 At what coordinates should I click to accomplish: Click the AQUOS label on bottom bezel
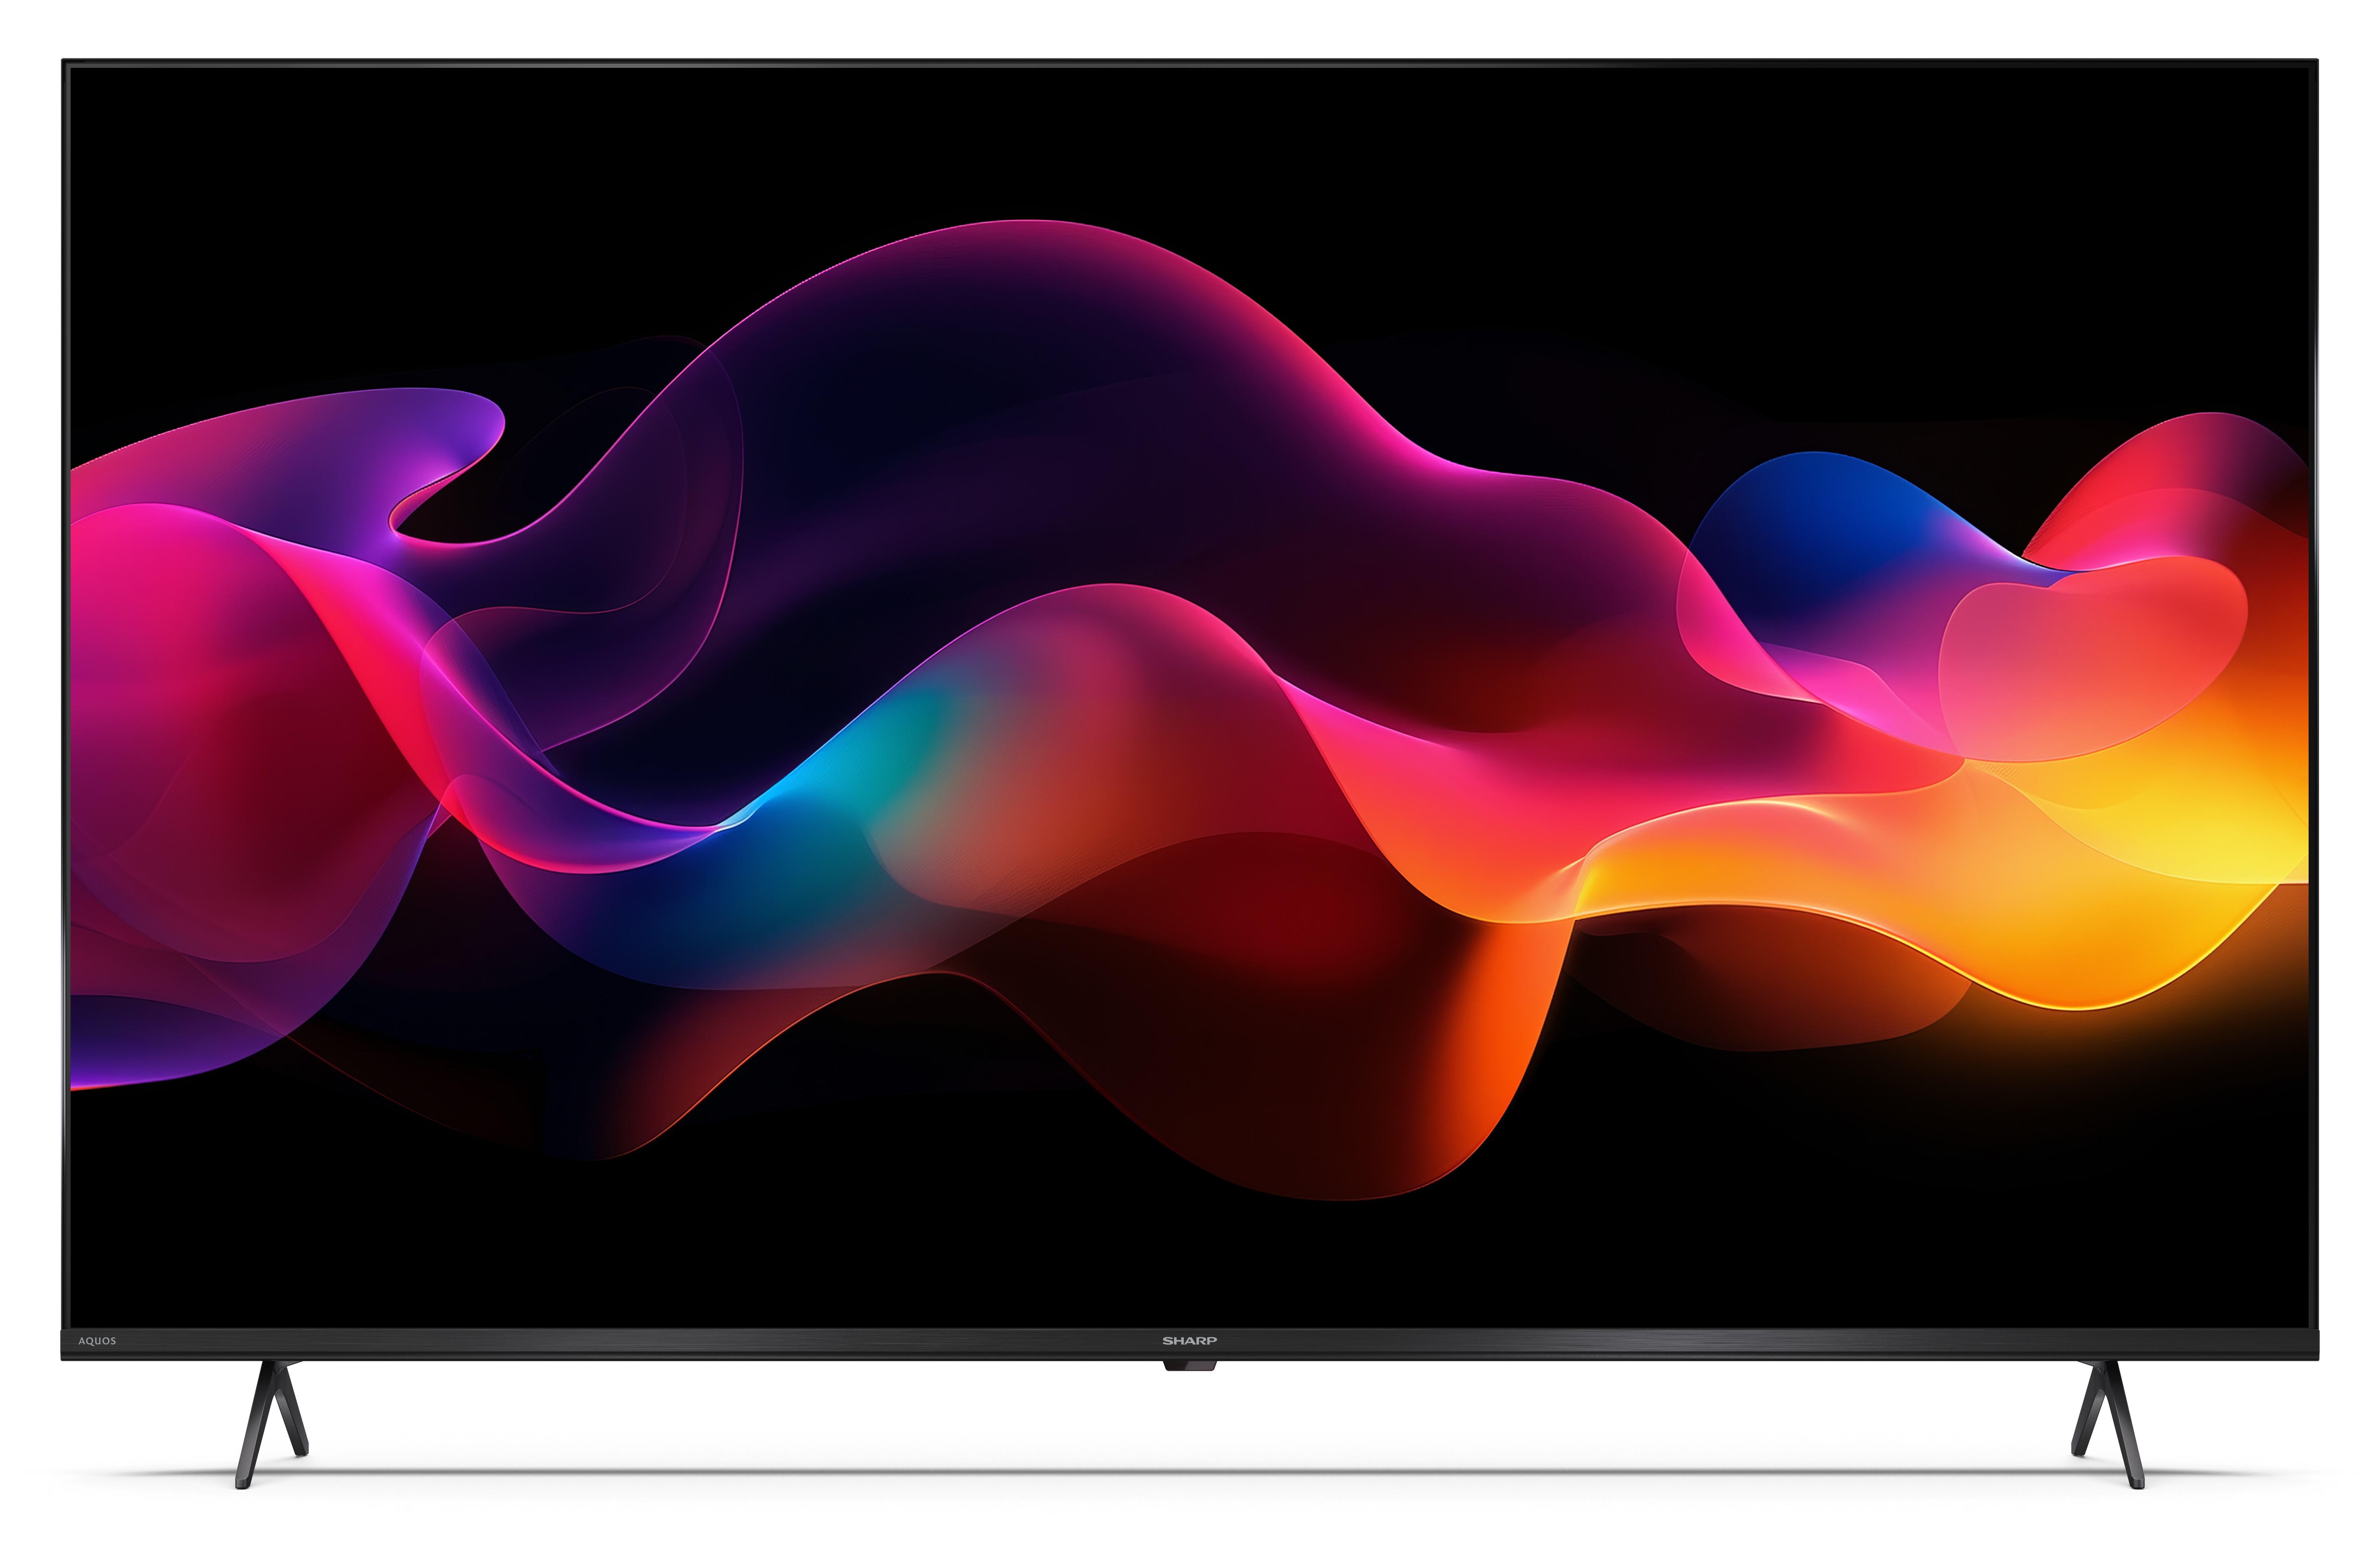(x=97, y=1341)
